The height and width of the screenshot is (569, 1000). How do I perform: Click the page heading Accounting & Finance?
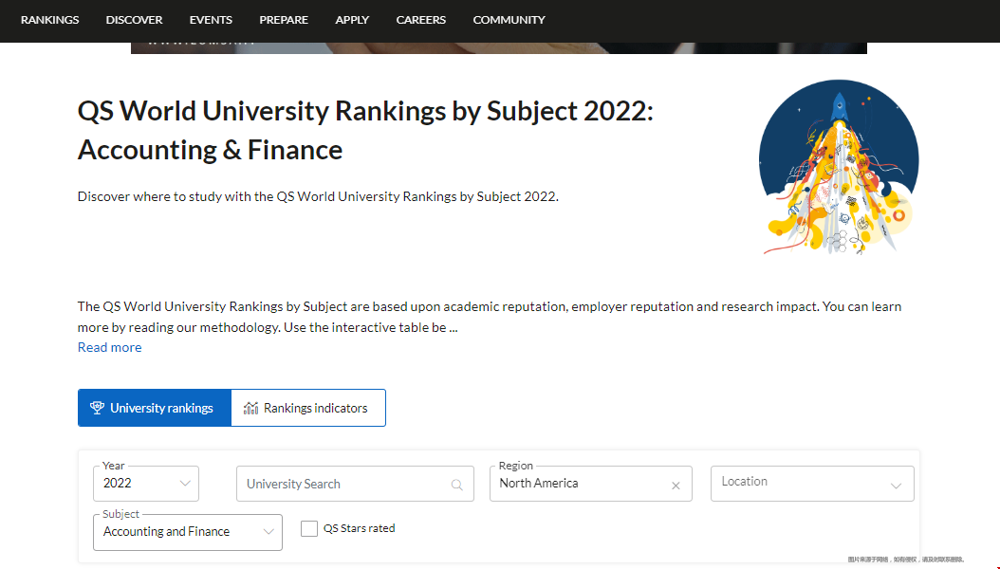(210, 151)
